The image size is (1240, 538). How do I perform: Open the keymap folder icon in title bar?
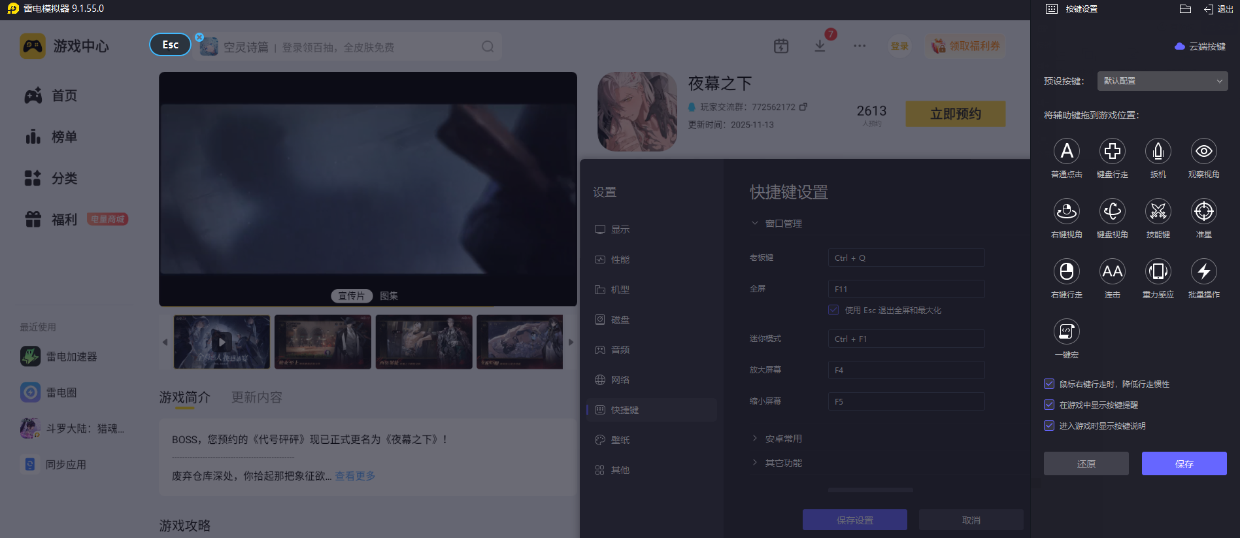coord(1185,8)
